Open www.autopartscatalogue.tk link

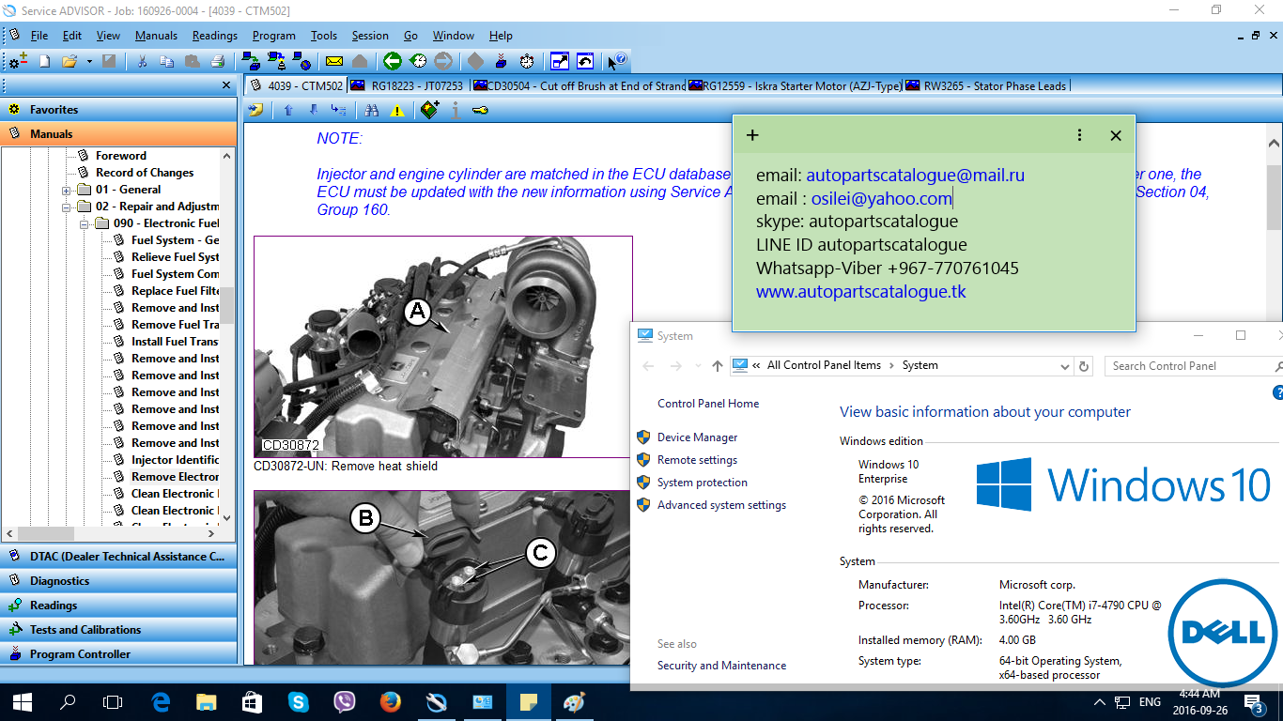pos(861,292)
